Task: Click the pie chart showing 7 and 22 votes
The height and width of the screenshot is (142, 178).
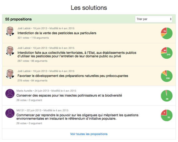Action: [167, 115]
